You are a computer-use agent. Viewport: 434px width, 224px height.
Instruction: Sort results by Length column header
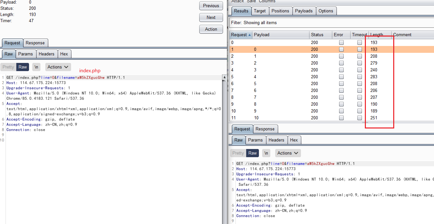tap(380, 35)
